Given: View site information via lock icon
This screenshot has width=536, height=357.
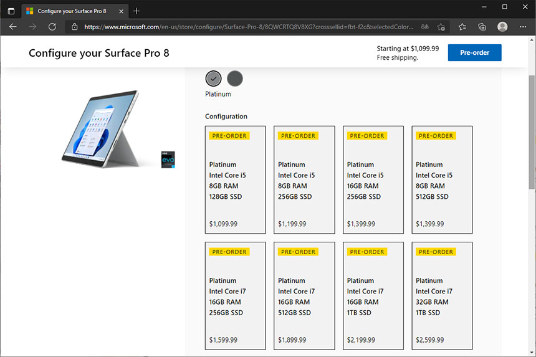Looking at the screenshot, I should pyautogui.click(x=75, y=27).
